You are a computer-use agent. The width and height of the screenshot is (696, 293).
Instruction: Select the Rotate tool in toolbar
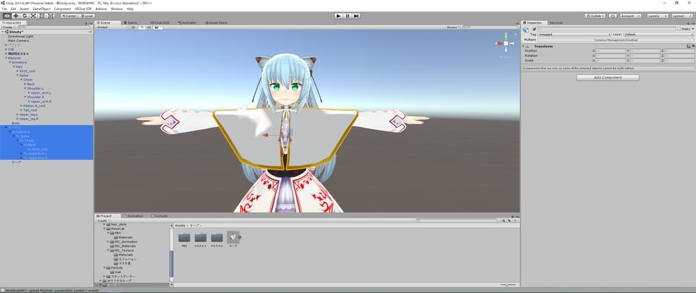click(24, 16)
